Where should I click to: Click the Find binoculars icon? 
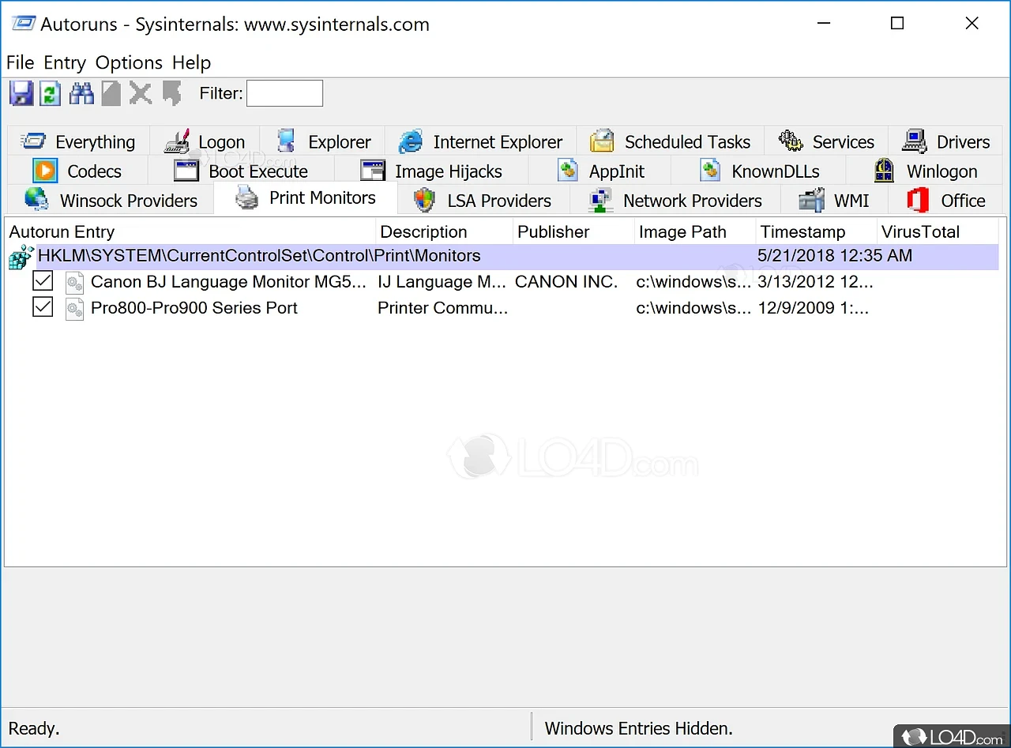coord(81,93)
